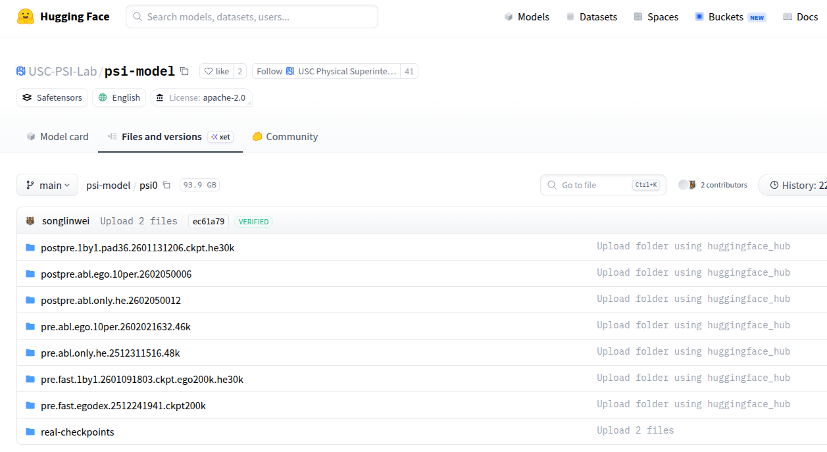827x452 pixels.
Task: Switch to the Community tab
Action: coord(285,137)
